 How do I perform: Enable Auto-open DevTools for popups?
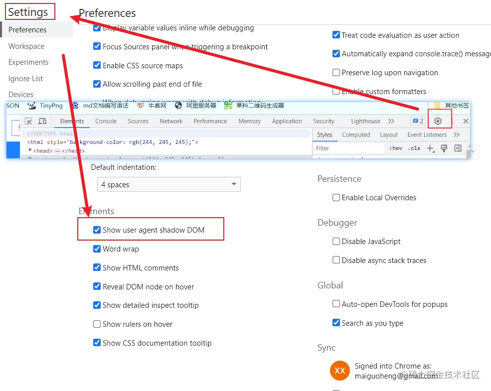click(x=336, y=304)
